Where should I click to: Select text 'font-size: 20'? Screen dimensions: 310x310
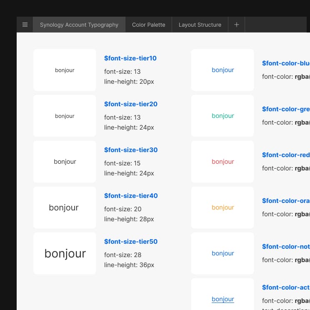123,209
